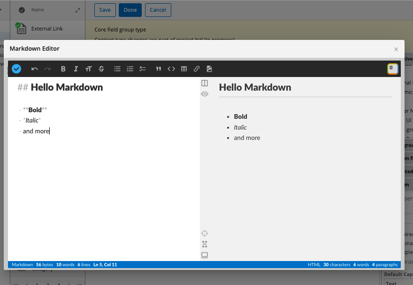This screenshot has width=413, height=285.
Task: Toggle the task list formatting
Action: click(142, 69)
